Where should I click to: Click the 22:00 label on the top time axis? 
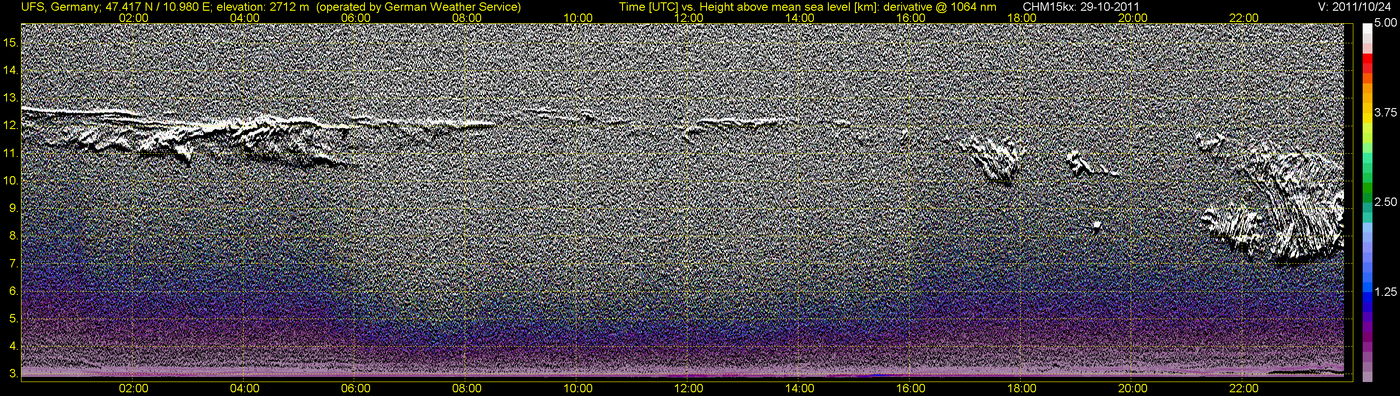click(x=1244, y=18)
